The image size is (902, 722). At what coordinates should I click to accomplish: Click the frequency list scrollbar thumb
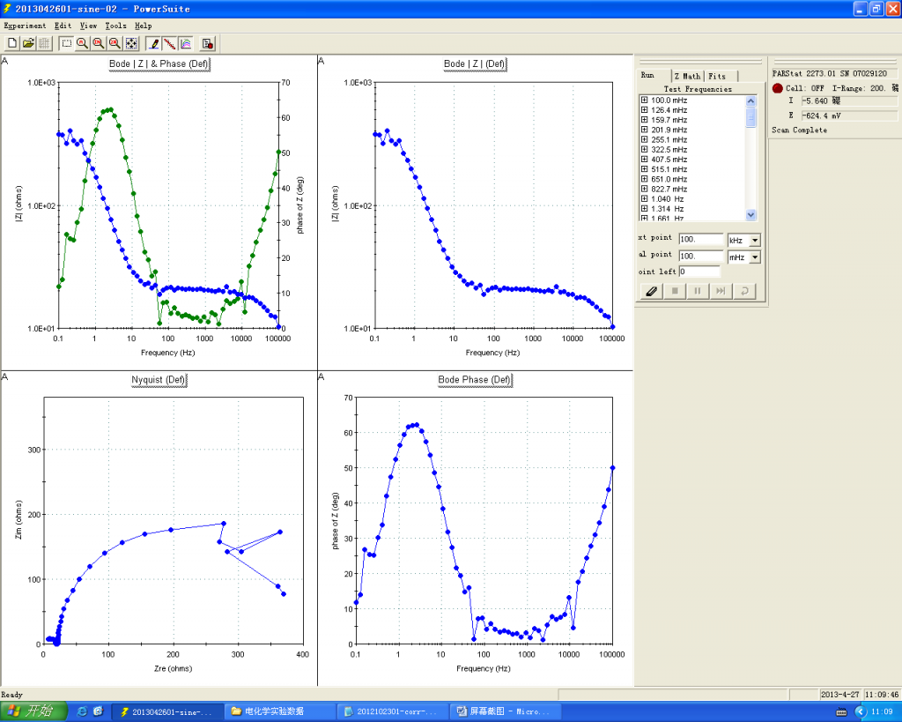pyautogui.click(x=750, y=117)
